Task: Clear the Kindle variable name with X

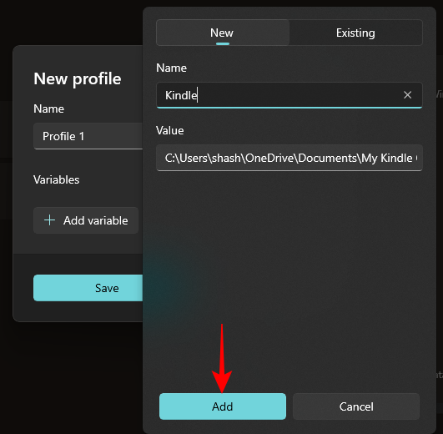Action: (407, 95)
